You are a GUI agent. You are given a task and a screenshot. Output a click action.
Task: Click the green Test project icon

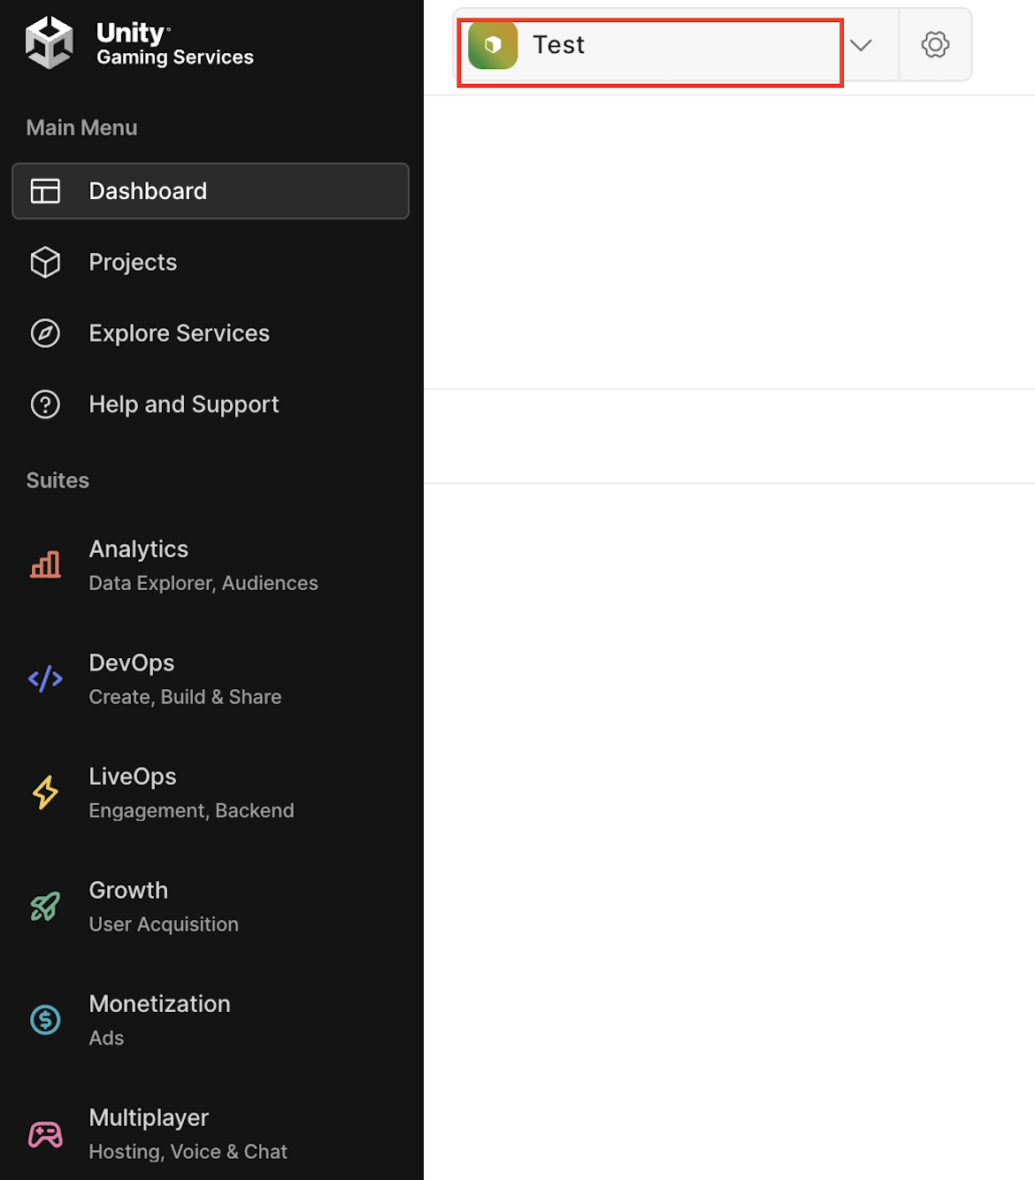pos(493,45)
